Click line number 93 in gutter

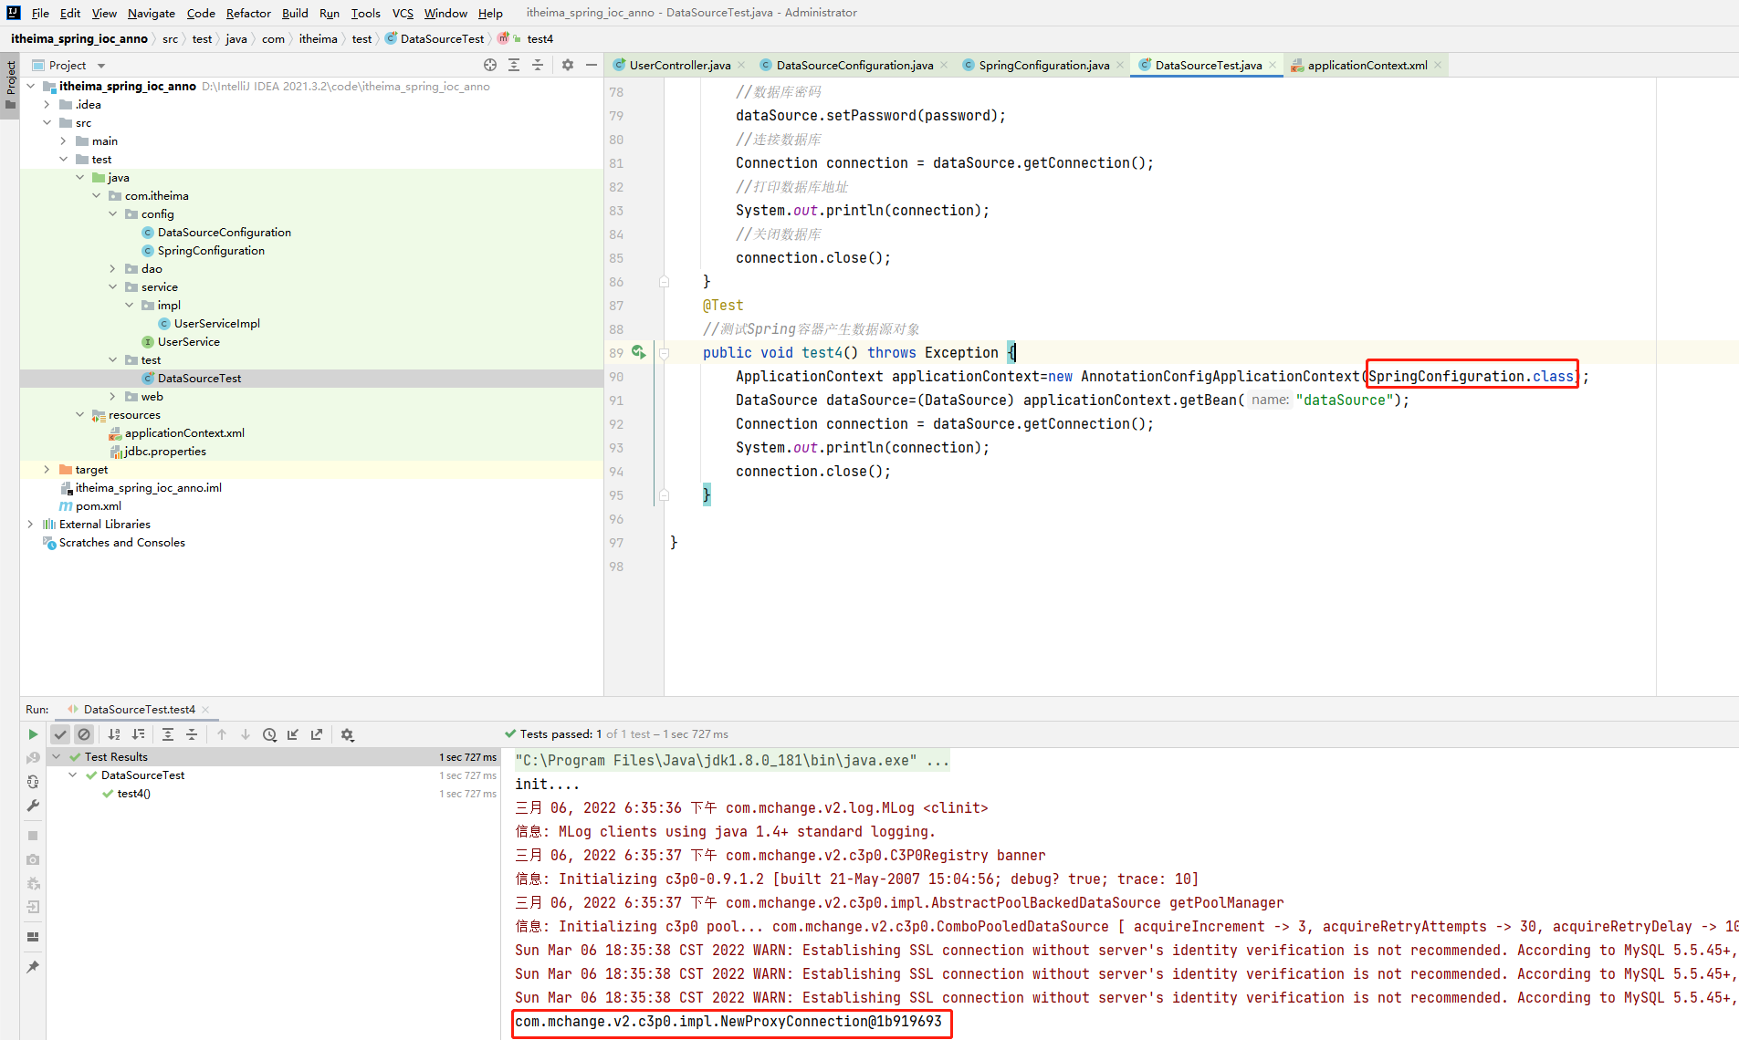pos(616,447)
